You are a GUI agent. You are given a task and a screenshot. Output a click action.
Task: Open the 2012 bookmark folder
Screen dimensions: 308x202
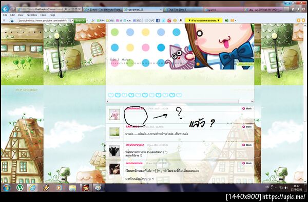click(x=137, y=20)
